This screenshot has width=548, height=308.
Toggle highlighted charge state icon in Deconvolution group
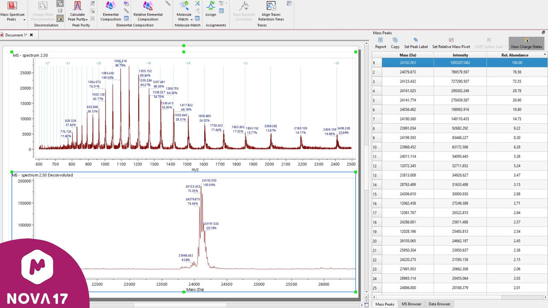(60, 18)
